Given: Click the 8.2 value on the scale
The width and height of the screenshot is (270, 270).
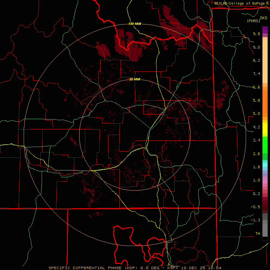Looking at the screenshot, I should click(x=256, y=60).
